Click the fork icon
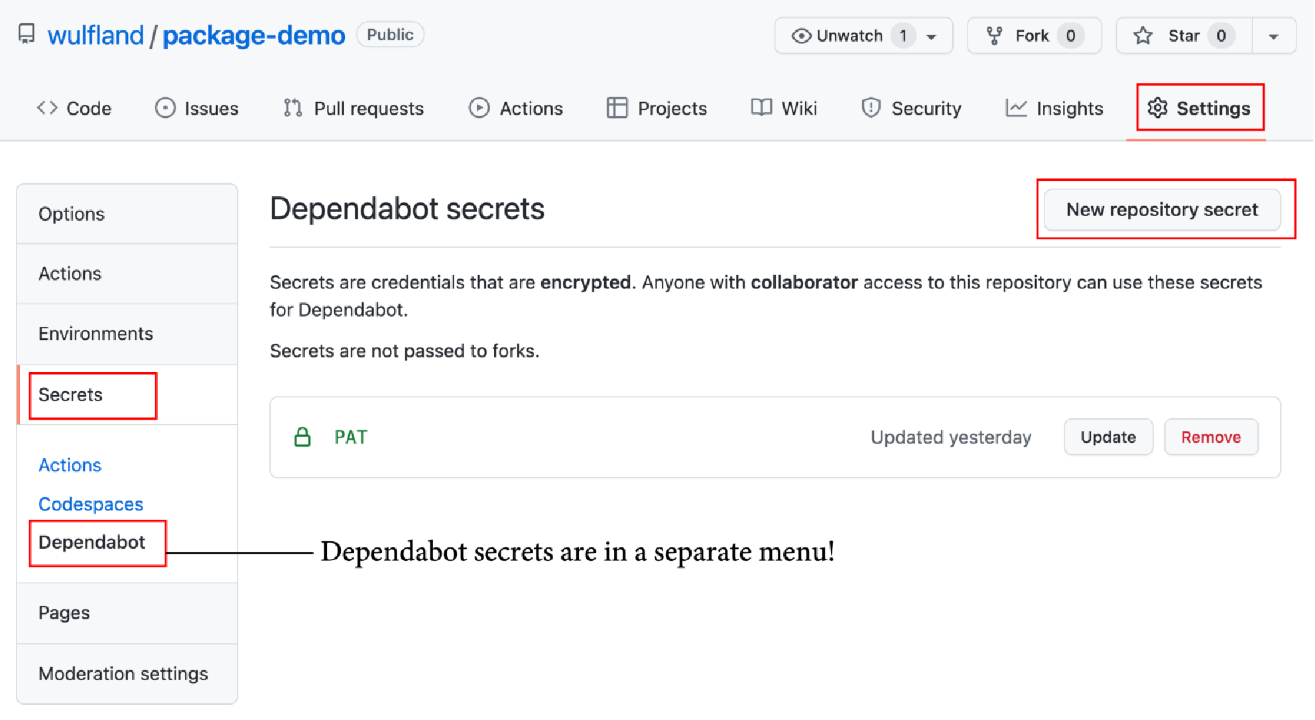This screenshot has width=1315, height=720. (x=994, y=36)
